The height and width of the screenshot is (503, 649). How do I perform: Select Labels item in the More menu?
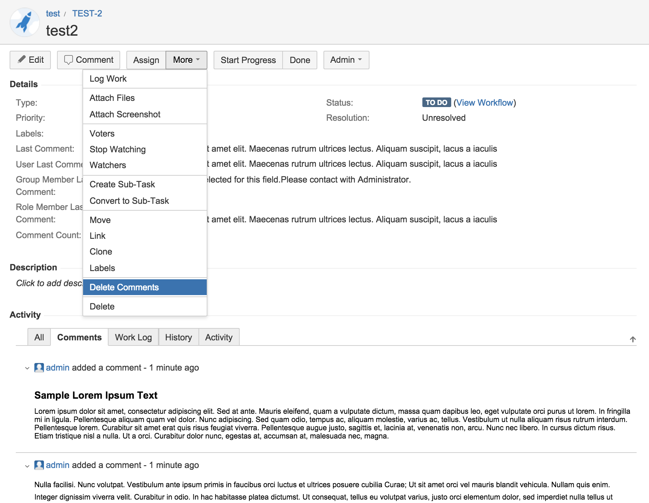145,268
